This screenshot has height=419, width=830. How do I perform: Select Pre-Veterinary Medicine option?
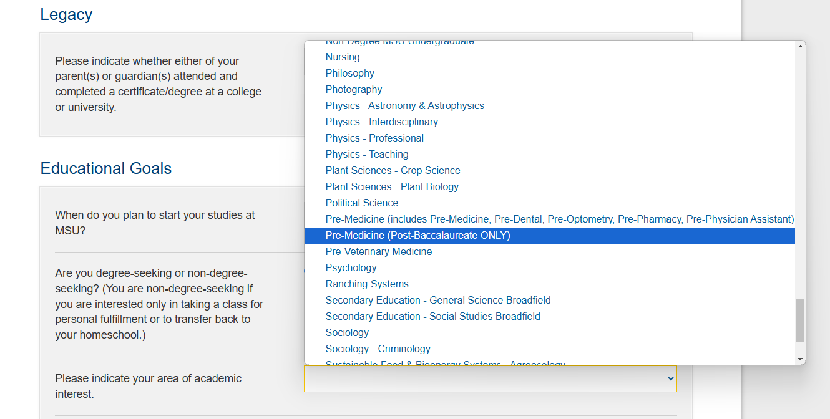tap(549, 251)
